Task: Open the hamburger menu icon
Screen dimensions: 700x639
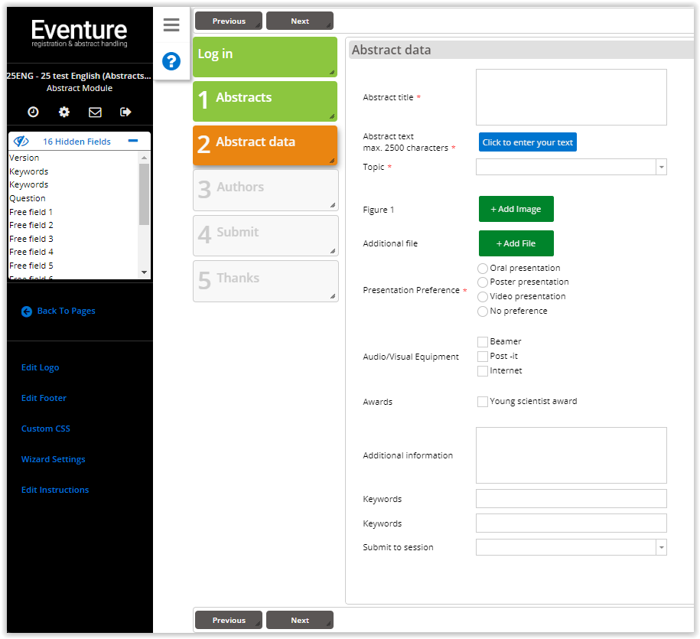Action: [x=171, y=25]
